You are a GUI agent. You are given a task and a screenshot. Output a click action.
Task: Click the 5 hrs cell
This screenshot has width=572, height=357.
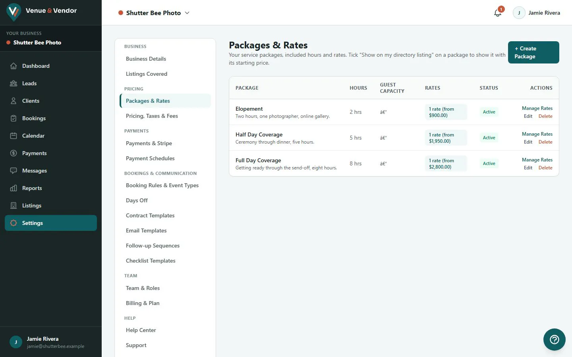pos(356,138)
